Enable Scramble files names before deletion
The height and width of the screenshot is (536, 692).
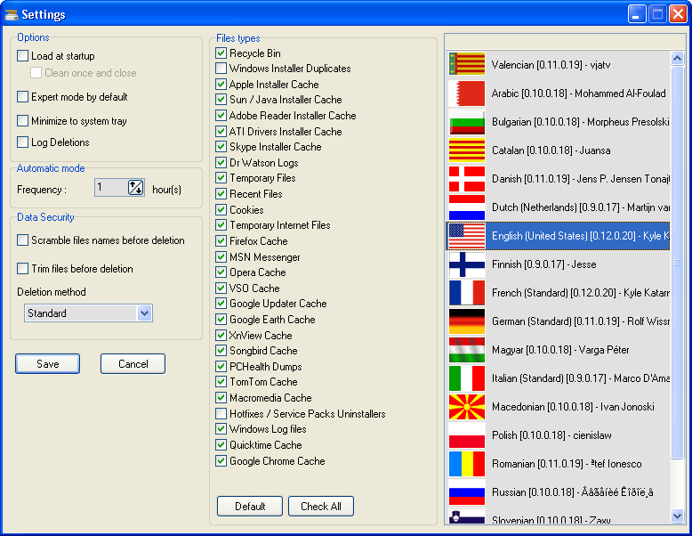click(x=22, y=240)
